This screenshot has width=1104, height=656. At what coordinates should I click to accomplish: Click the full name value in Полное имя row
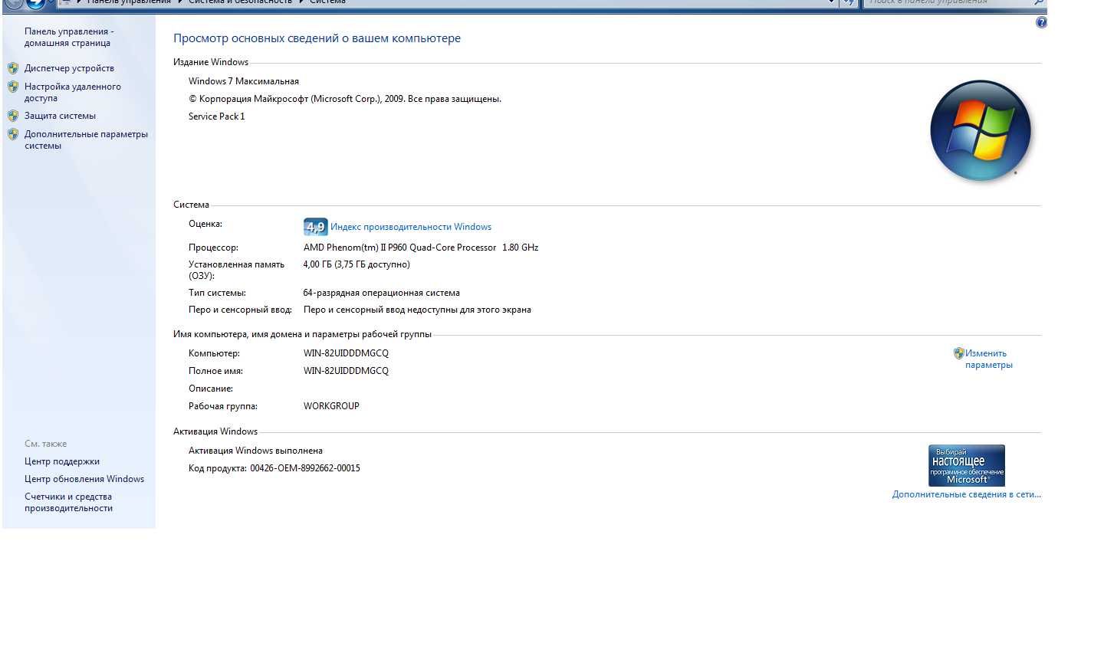click(346, 371)
